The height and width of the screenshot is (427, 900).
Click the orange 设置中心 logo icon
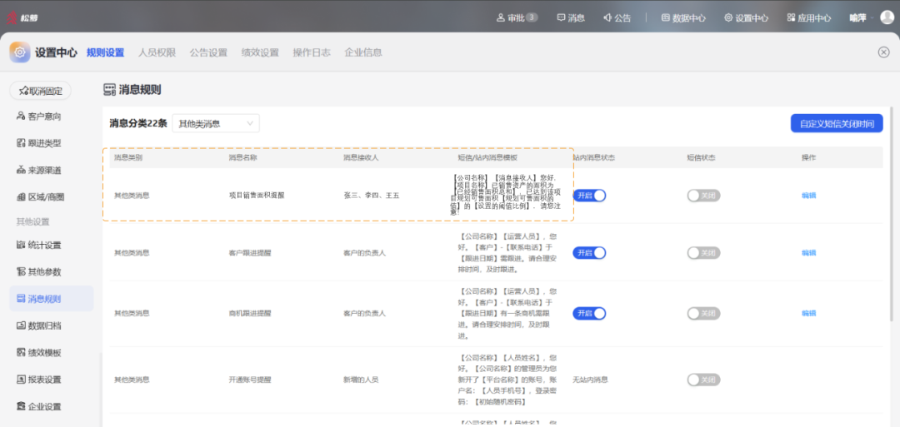[x=19, y=52]
